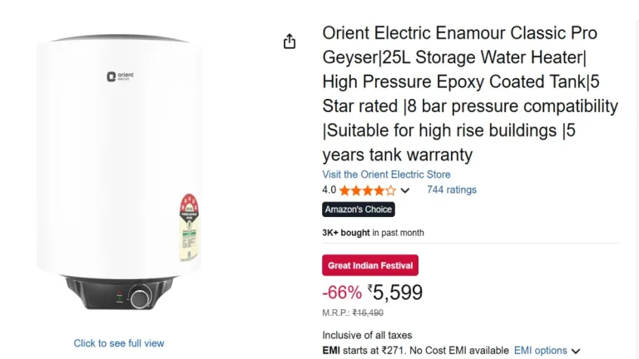The width and height of the screenshot is (639, 359).
Task: Open the EMI options link text
Action: tap(540, 351)
